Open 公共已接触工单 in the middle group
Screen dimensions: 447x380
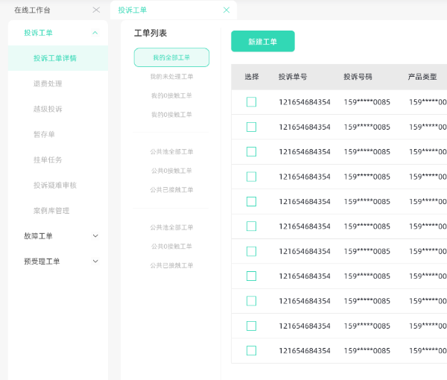tap(171, 189)
